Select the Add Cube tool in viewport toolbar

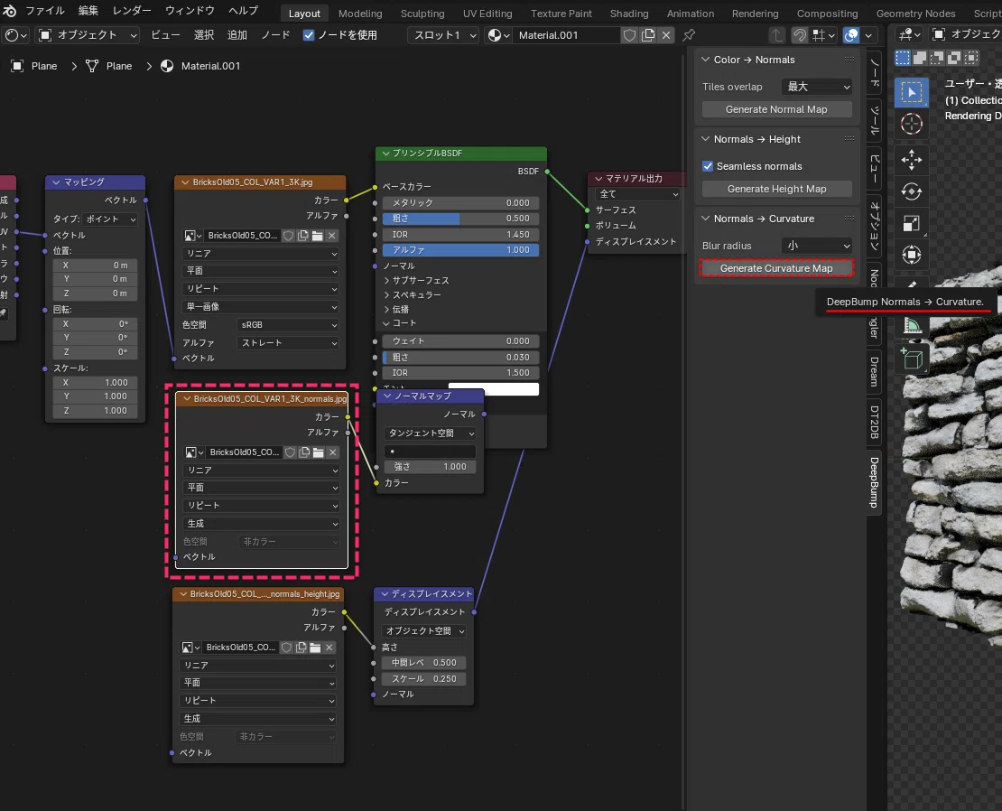coord(911,359)
